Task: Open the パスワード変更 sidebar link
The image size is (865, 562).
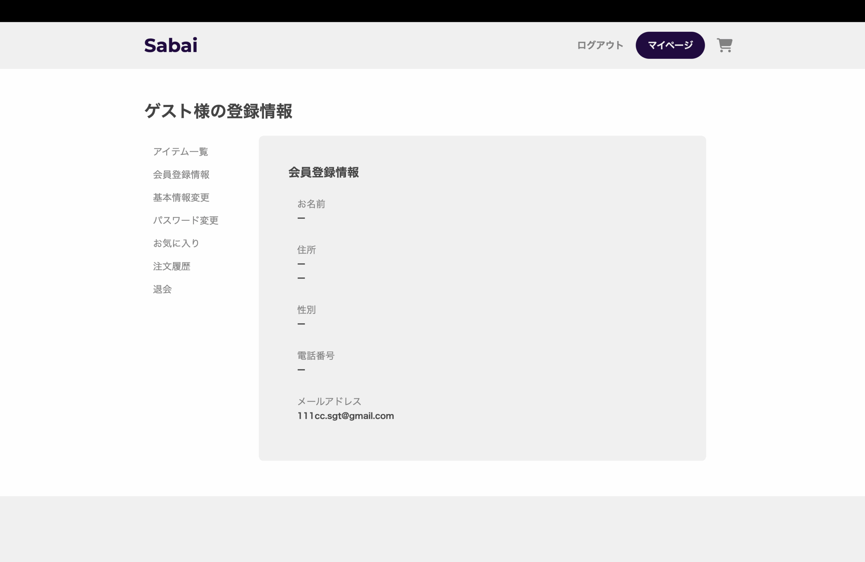Action: (x=186, y=220)
